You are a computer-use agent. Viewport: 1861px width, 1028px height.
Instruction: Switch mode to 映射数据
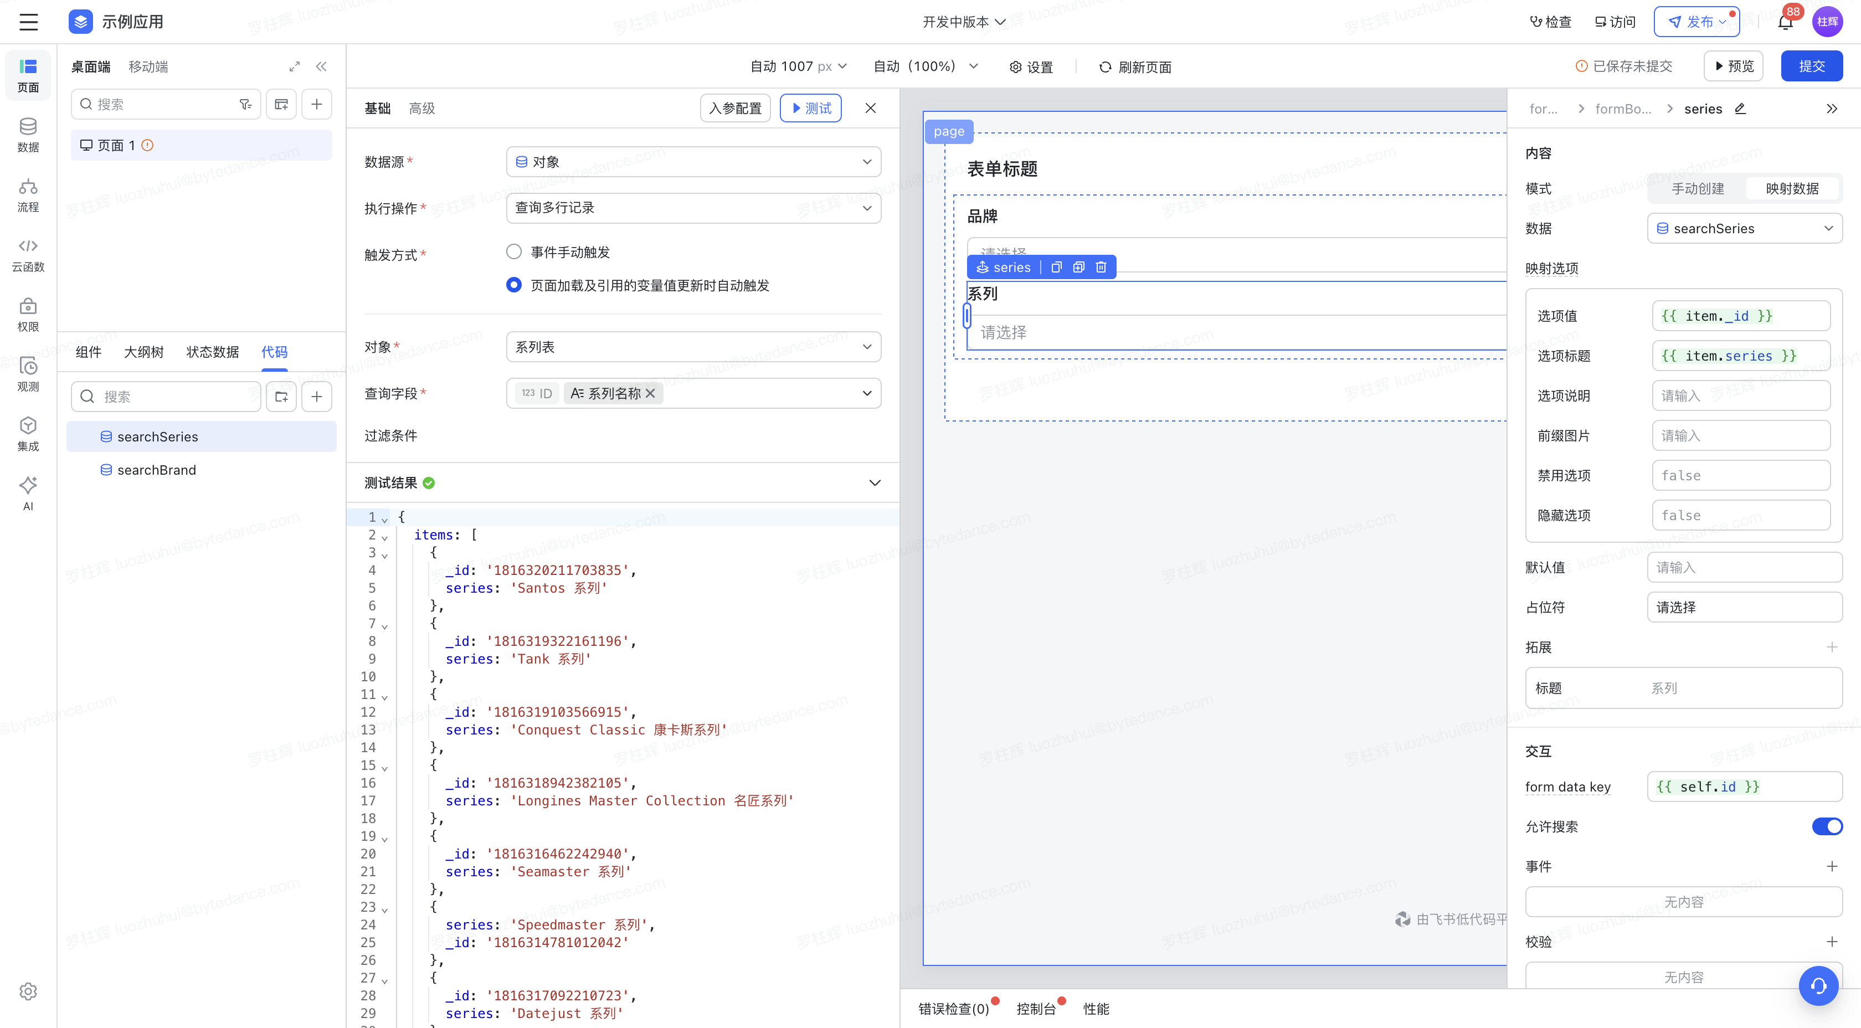pos(1792,188)
